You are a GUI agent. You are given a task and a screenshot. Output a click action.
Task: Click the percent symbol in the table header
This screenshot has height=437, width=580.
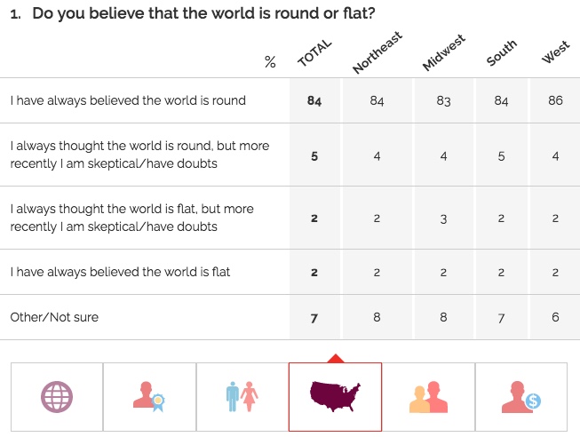click(270, 62)
